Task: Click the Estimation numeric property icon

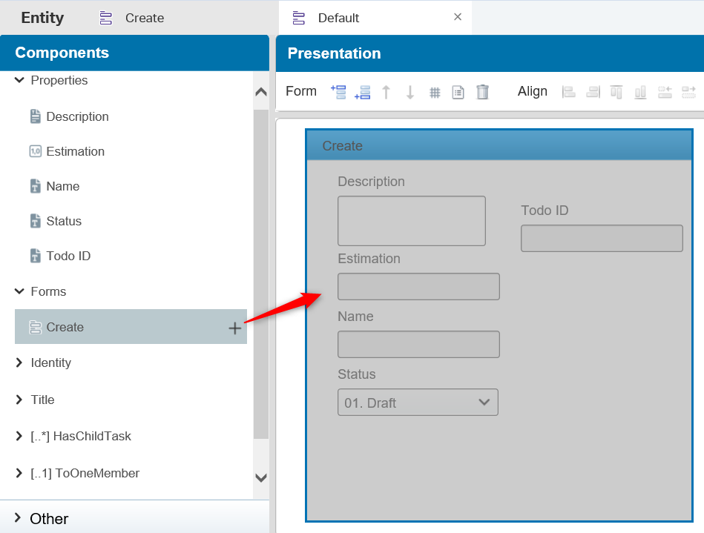Action: (x=35, y=151)
